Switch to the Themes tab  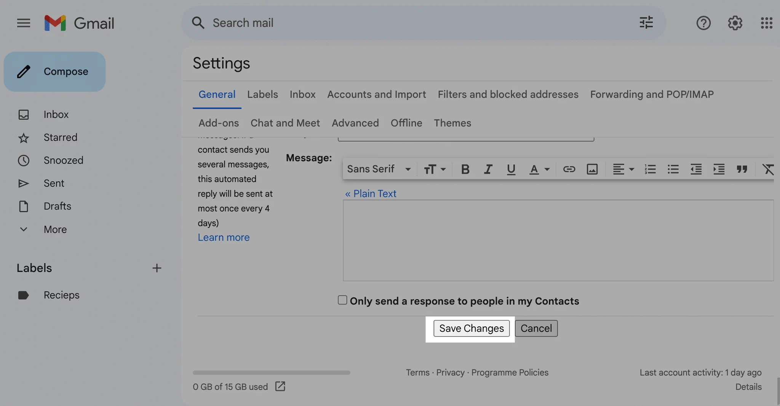(x=452, y=123)
